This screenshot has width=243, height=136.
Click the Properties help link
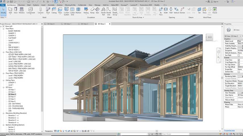(229, 130)
